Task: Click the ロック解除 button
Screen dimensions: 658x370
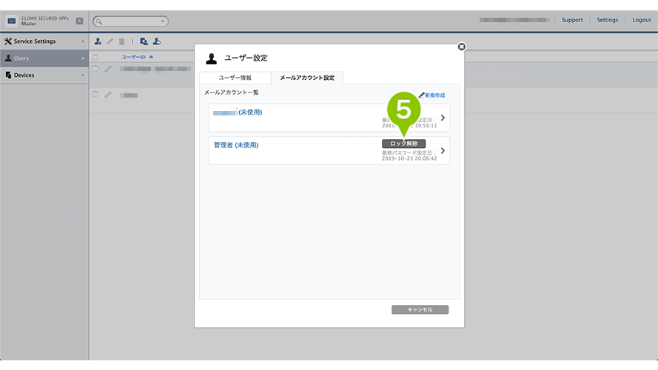Action: [403, 144]
